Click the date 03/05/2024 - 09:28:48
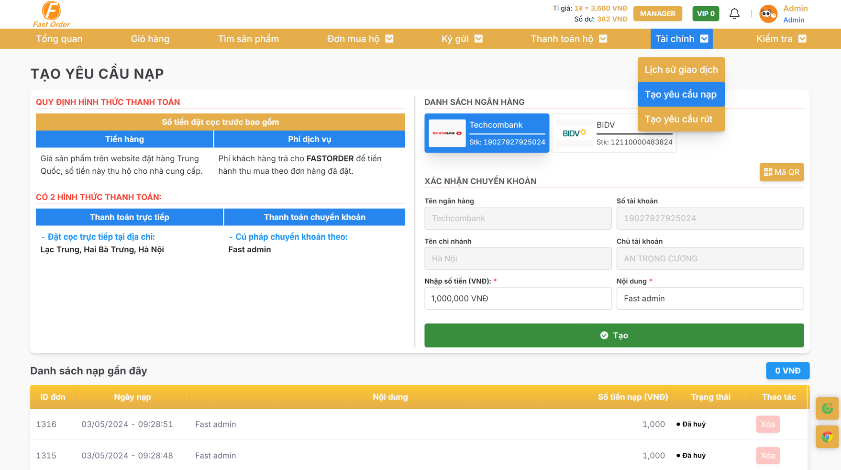The height and width of the screenshot is (470, 841). [x=127, y=456]
